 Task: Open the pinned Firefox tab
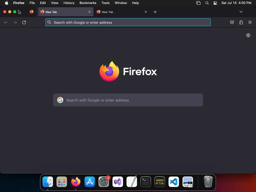tap(31, 12)
